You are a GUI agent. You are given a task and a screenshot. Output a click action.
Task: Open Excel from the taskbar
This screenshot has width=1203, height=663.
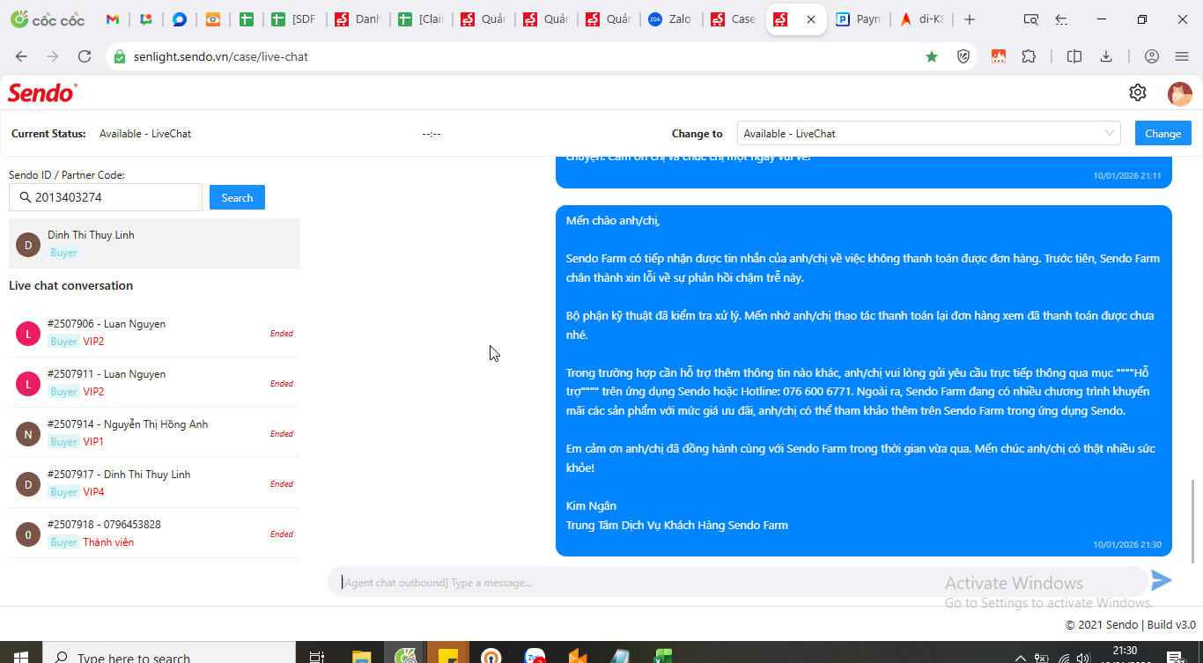[x=662, y=656]
